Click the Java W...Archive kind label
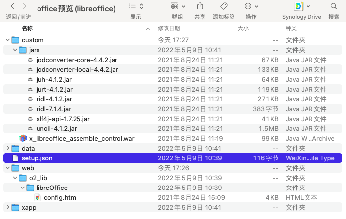Image resolution: width=346 pixels, height=219 pixels. (x=310, y=139)
